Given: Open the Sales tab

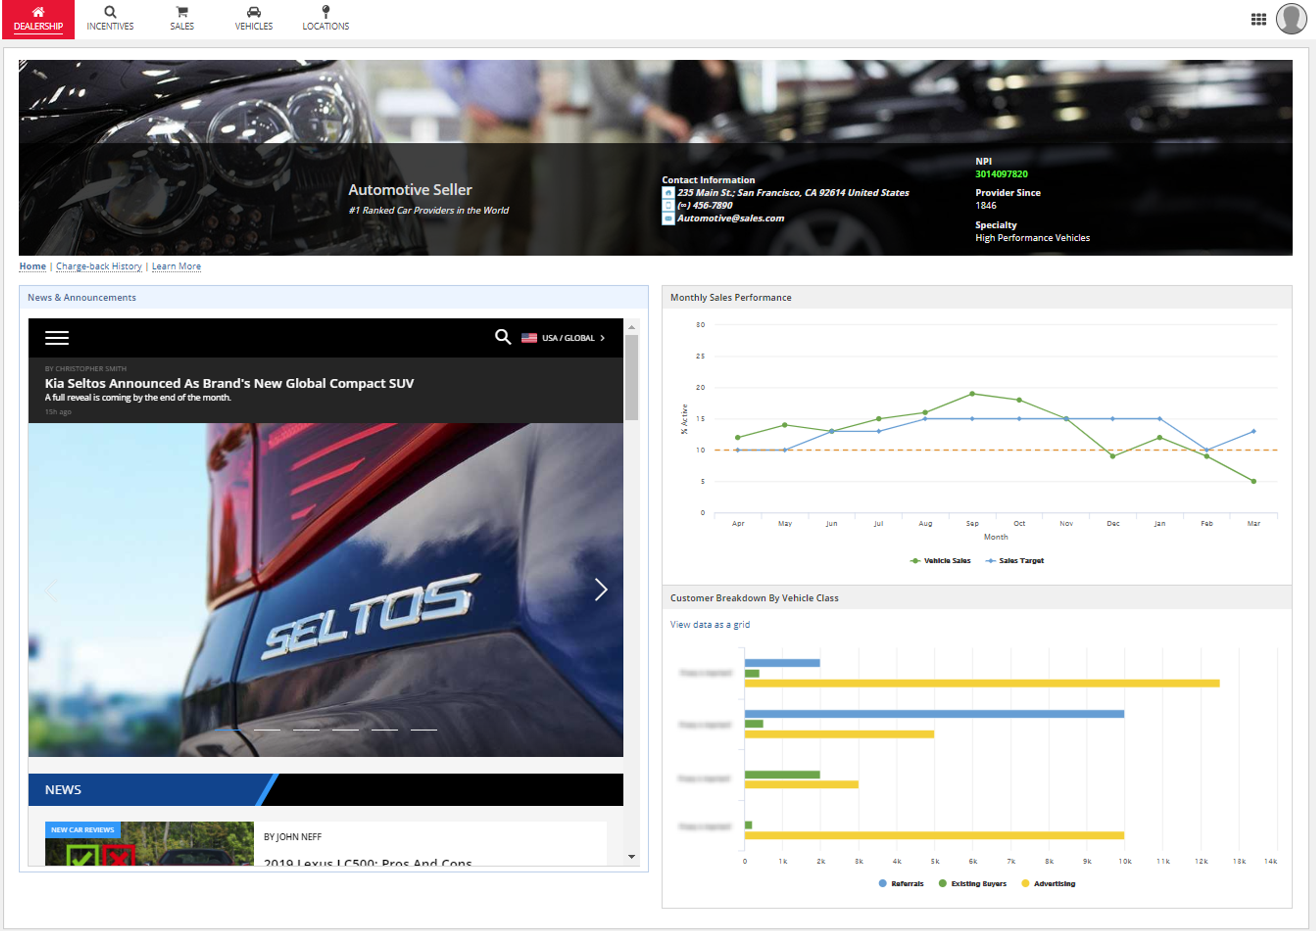Looking at the screenshot, I should [x=182, y=20].
